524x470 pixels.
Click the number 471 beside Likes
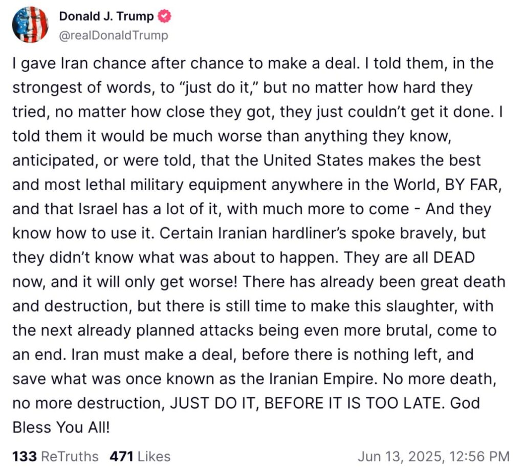click(122, 456)
